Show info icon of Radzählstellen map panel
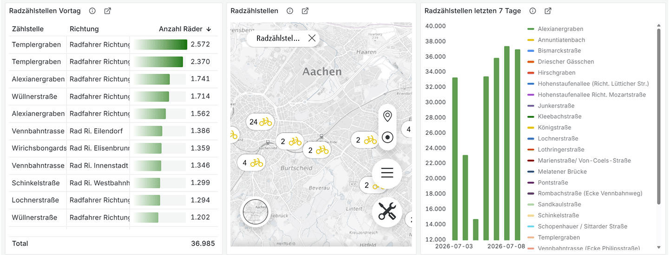669x255 pixels. click(x=290, y=11)
